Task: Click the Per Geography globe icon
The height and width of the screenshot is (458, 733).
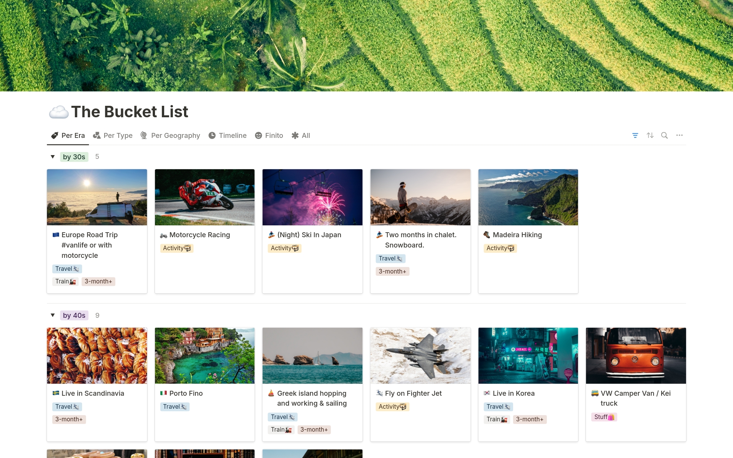Action: click(x=144, y=136)
